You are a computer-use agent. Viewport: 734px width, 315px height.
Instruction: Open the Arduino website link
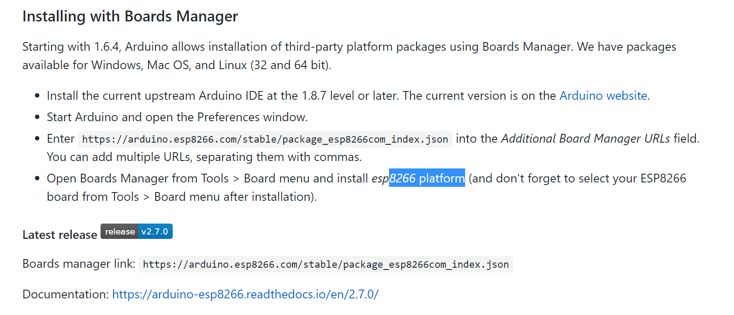pyautogui.click(x=603, y=96)
